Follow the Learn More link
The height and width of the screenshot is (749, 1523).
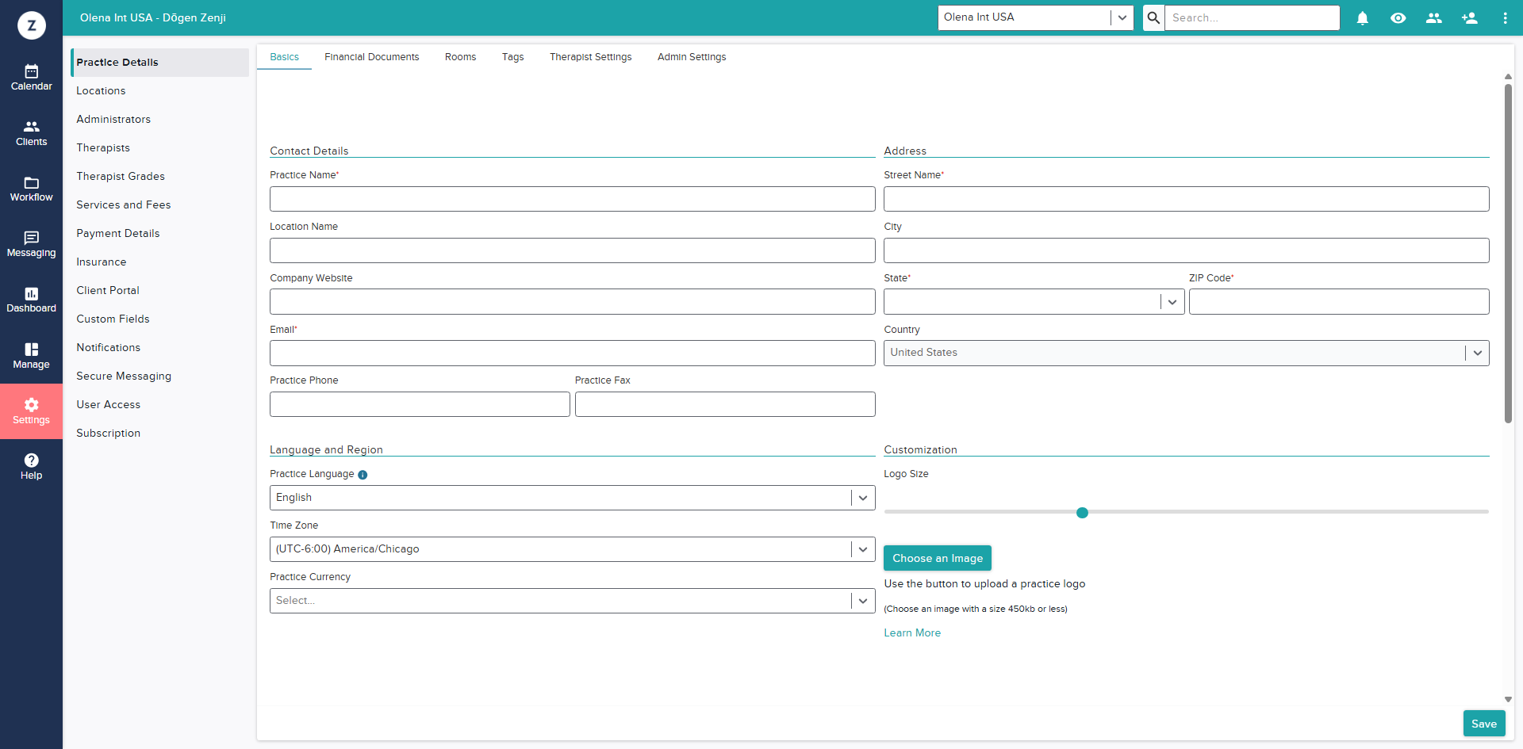click(x=912, y=632)
